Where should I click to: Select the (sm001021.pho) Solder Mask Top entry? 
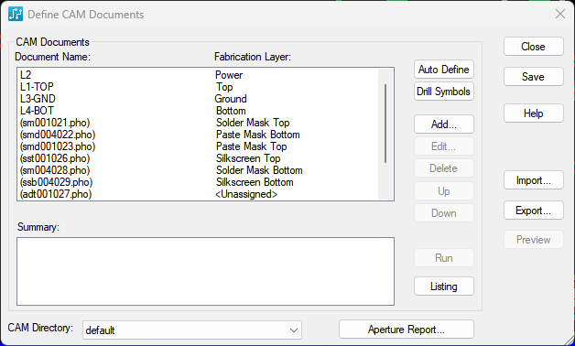[198, 123]
